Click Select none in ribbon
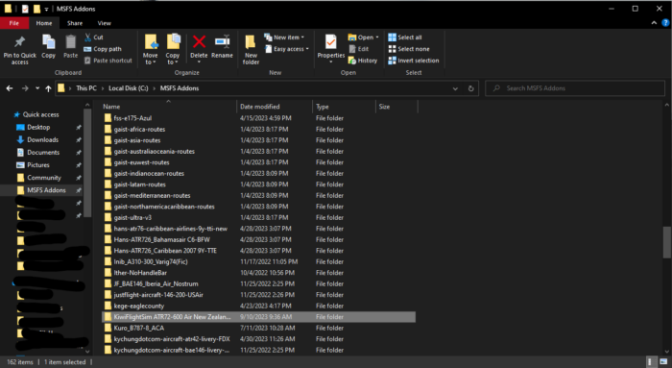Image resolution: width=672 pixels, height=368 pixels. [x=409, y=49]
